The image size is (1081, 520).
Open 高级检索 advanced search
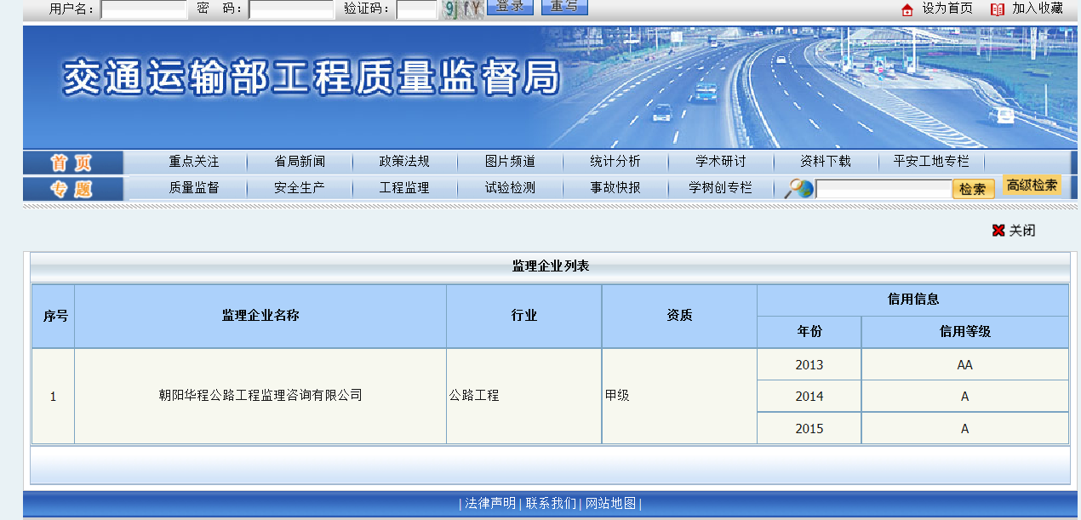point(1032,186)
